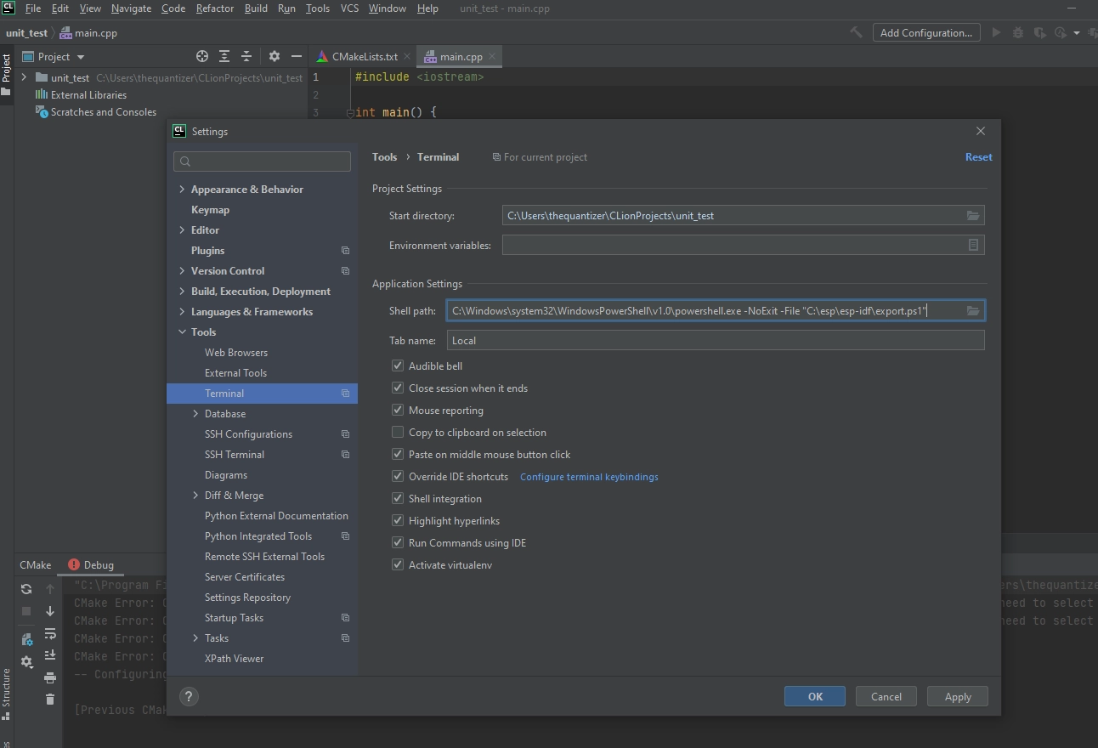
Task: Click Add Configuration button in toolbar
Action: click(x=926, y=32)
